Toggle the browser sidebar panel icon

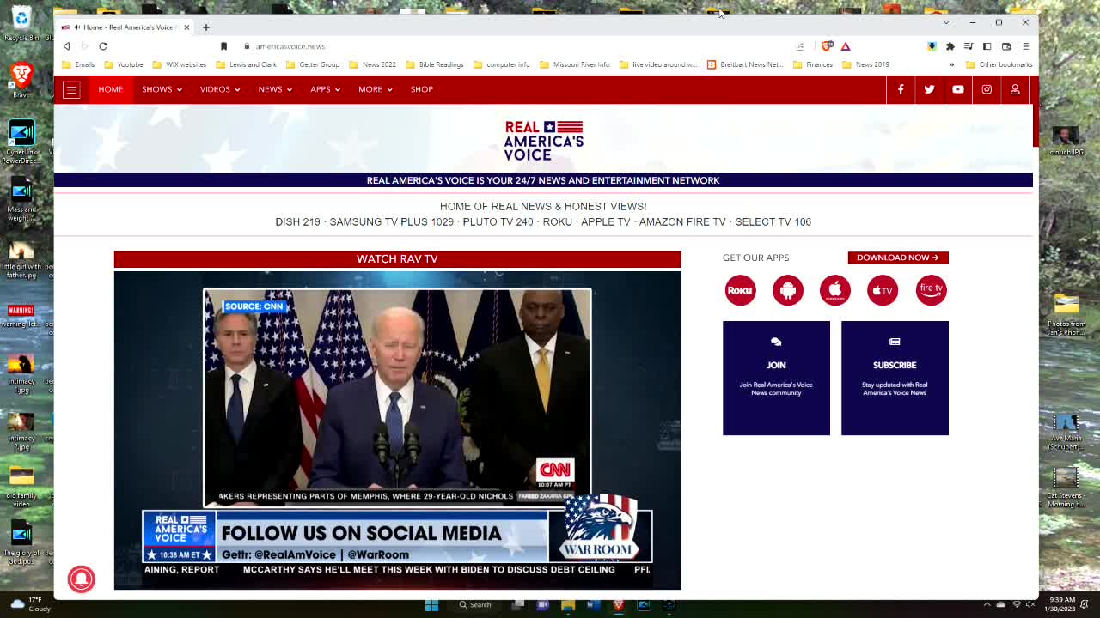987,46
